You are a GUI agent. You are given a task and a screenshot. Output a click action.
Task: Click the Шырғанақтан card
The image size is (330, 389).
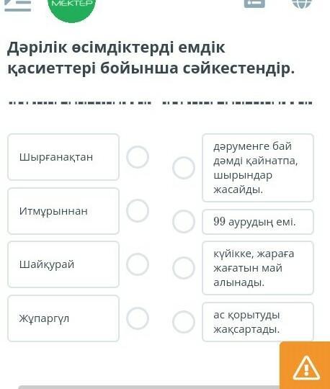(x=63, y=157)
